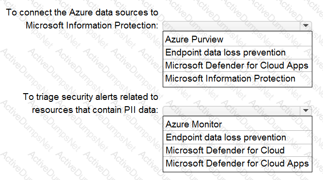The width and height of the screenshot is (323, 180).
Task: Pick Microsoft Information Protection list option
Action: coord(237,79)
